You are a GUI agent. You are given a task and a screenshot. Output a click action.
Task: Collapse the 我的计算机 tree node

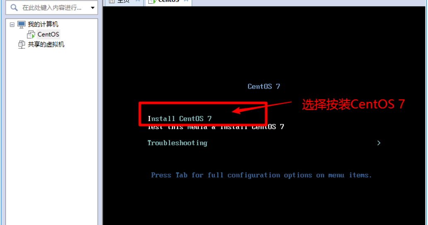(12, 24)
